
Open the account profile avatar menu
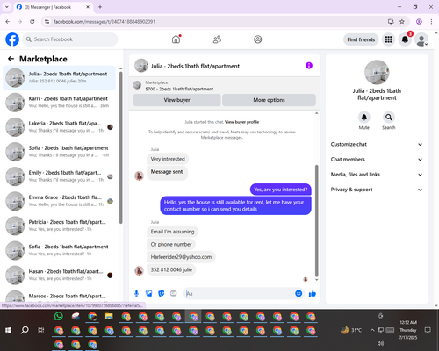coord(421,39)
